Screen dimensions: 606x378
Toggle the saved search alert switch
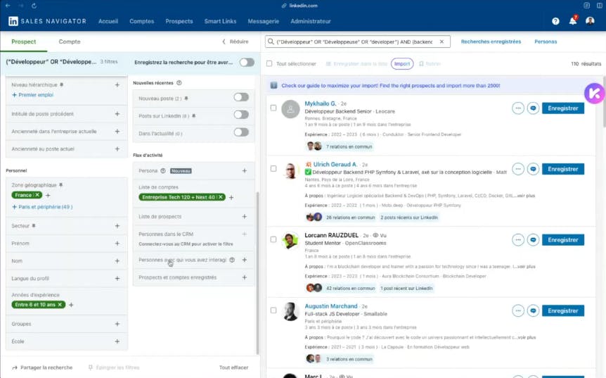(x=247, y=62)
